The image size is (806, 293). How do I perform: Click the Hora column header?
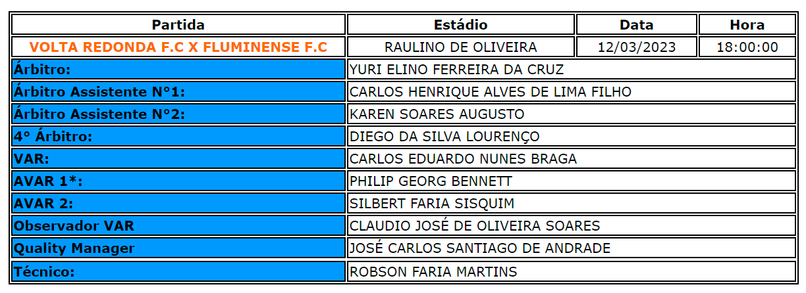(747, 25)
